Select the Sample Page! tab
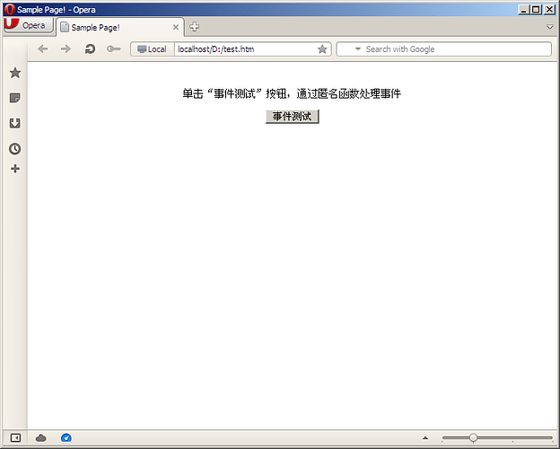Screen dimensions: 560x449 coord(120,27)
